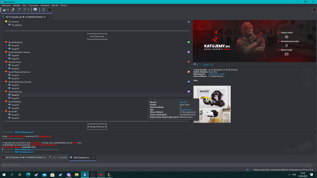Switch to the server chat tab at the bottom
Image resolution: width=317 pixels, height=178 pixels.
point(24,157)
